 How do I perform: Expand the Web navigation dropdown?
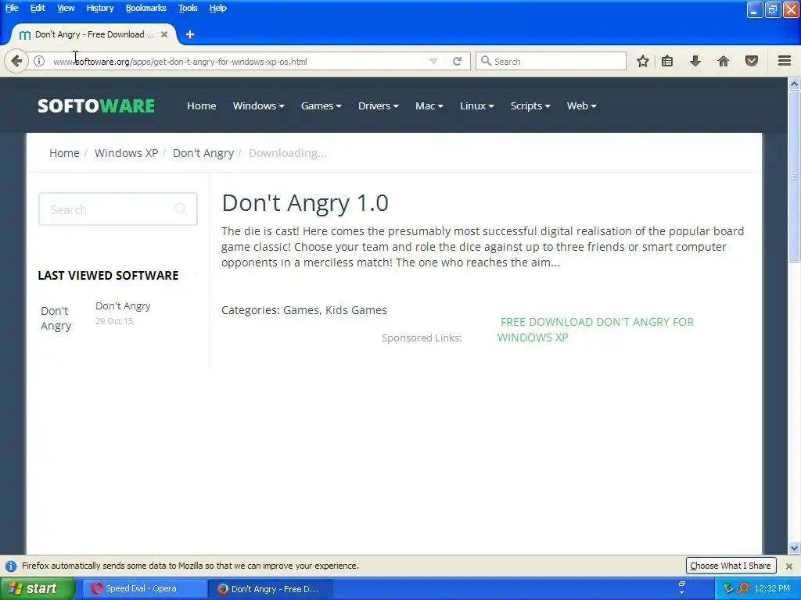581,105
